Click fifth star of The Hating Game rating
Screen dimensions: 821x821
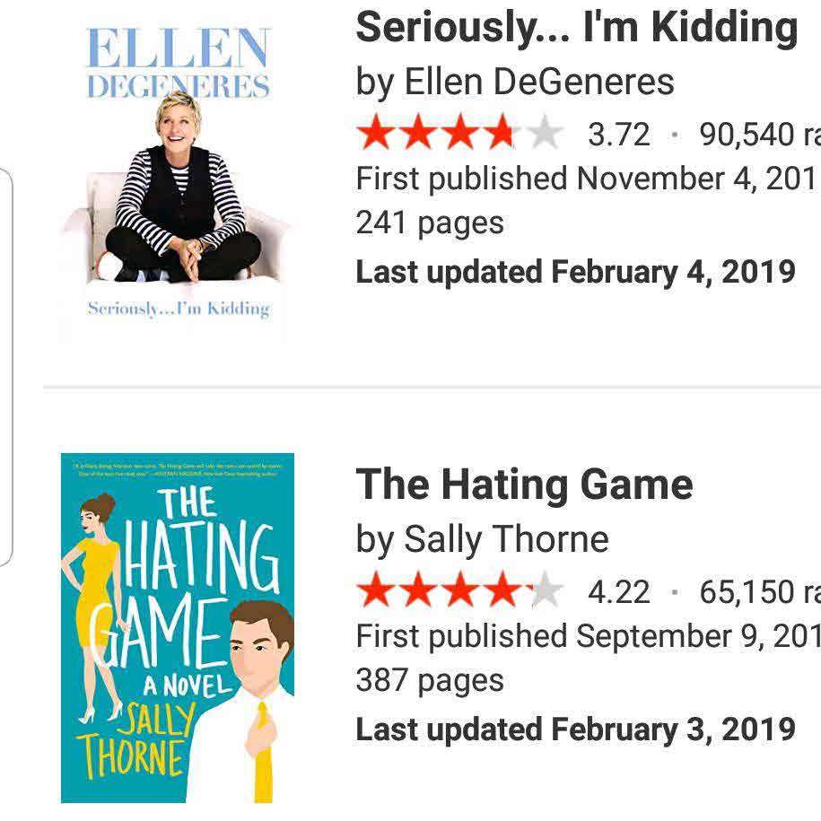click(x=544, y=592)
